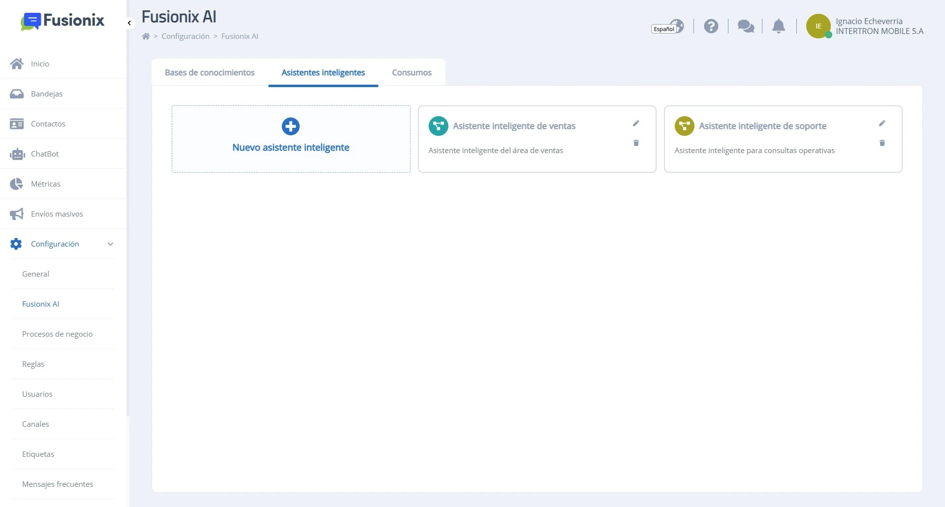
Task: Open the Reglas settings
Action: coord(33,364)
